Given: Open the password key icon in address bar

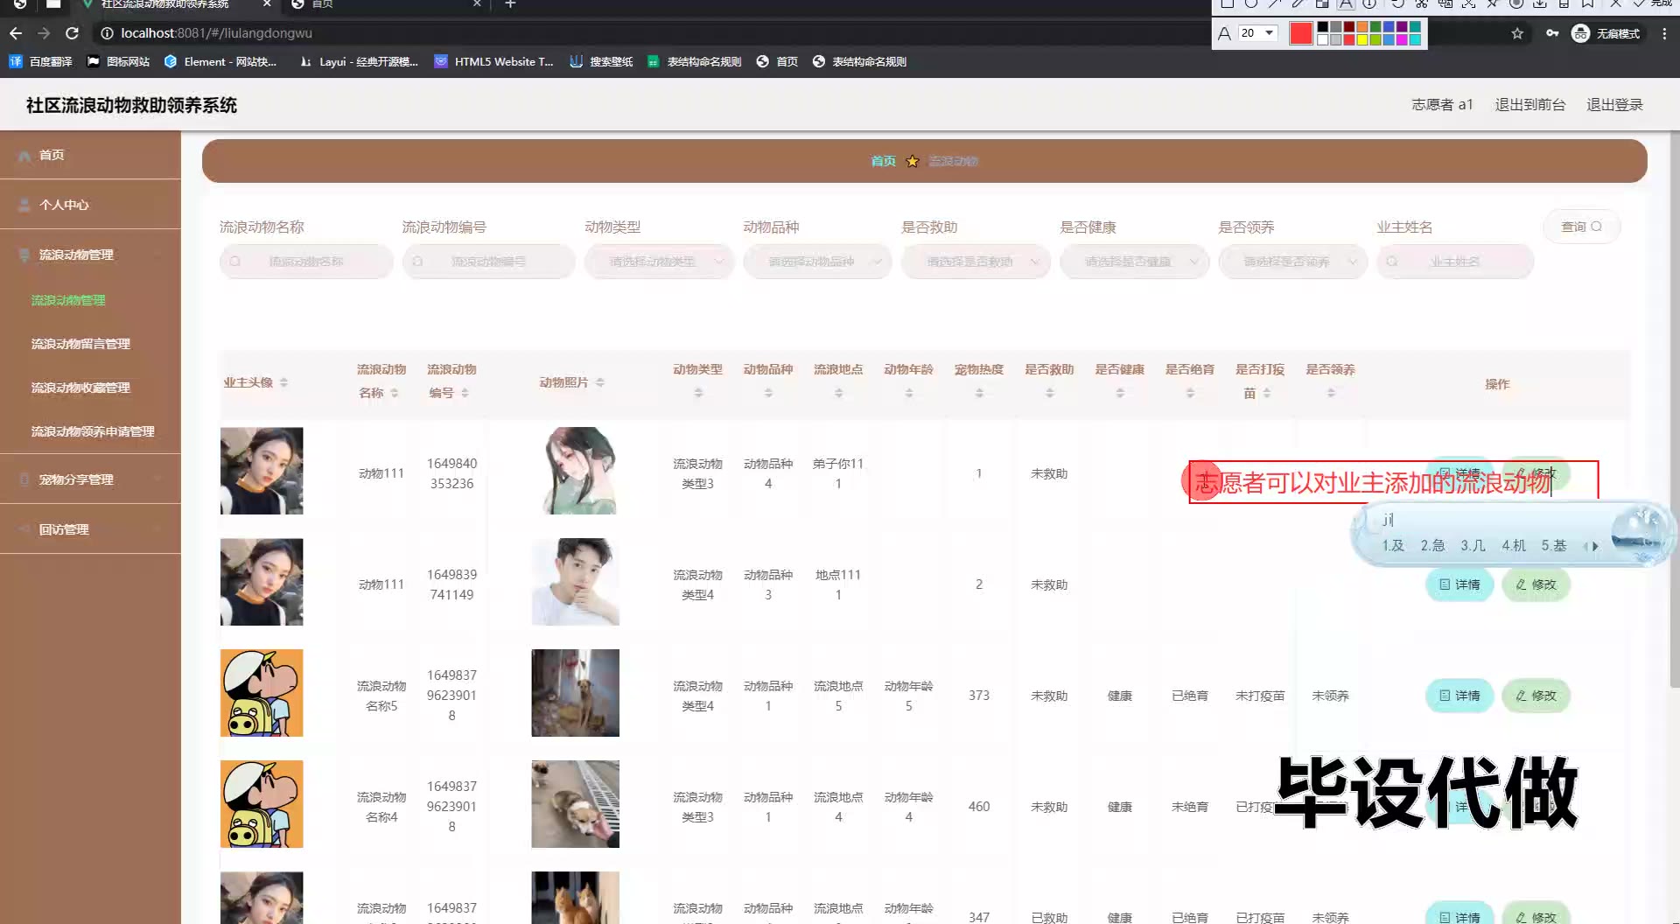Looking at the screenshot, I should tap(1552, 33).
